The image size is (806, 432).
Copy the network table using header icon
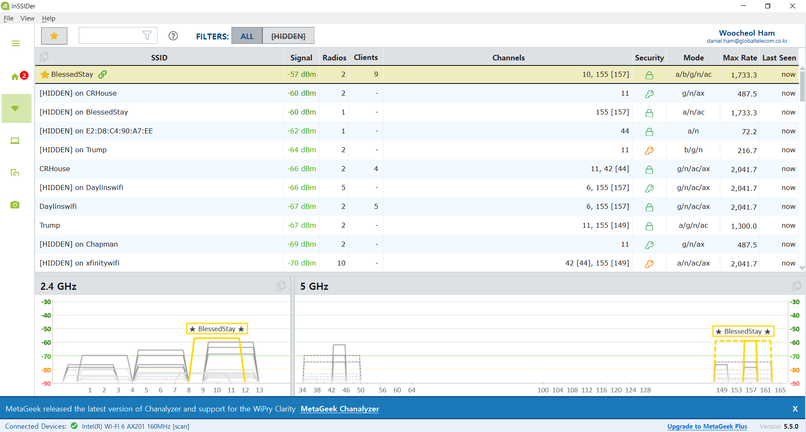pos(44,57)
